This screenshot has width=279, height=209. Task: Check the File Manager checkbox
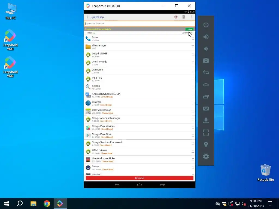click(x=193, y=47)
